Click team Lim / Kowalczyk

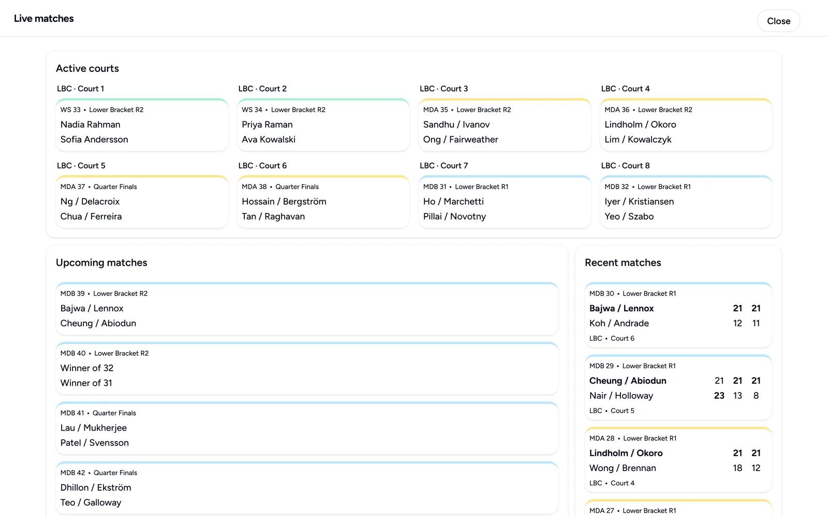[638, 140]
